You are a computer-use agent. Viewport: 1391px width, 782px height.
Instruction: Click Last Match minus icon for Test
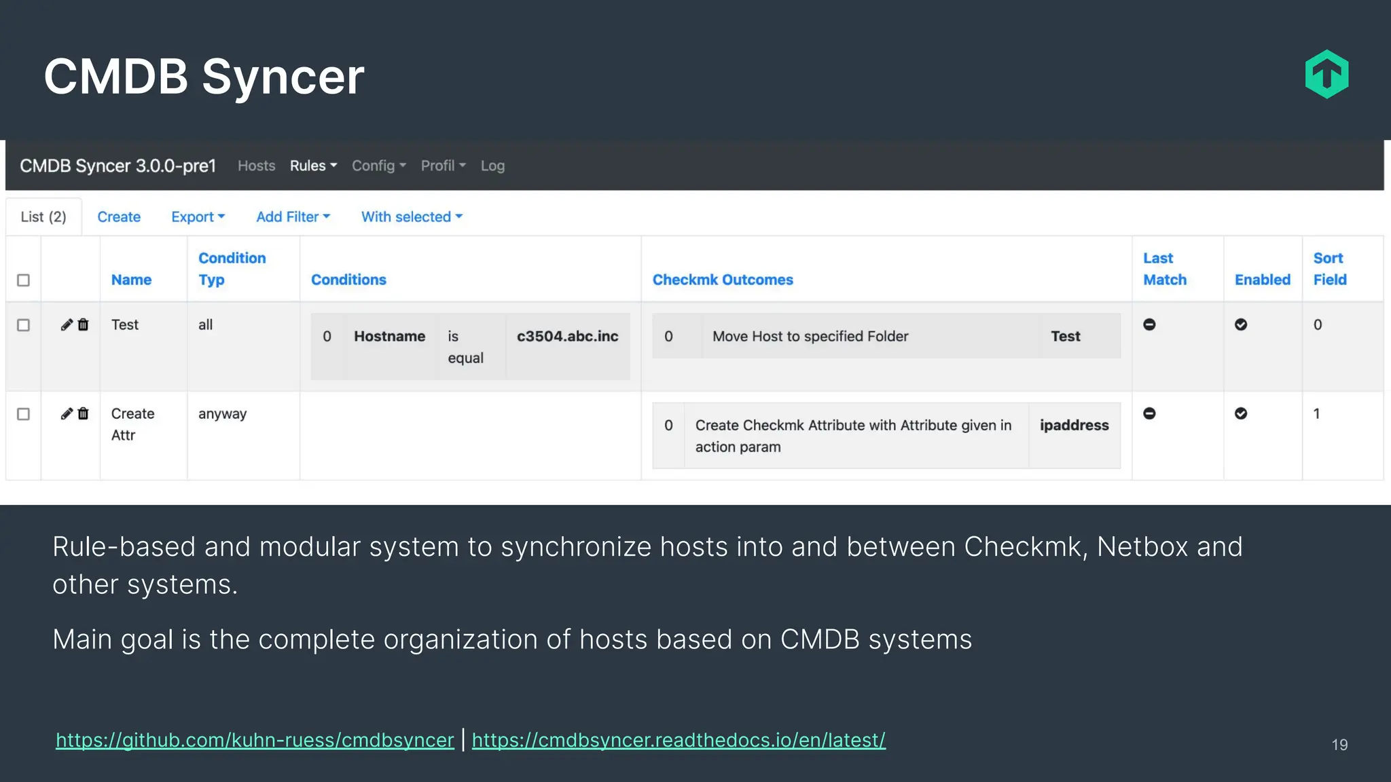[x=1149, y=324]
